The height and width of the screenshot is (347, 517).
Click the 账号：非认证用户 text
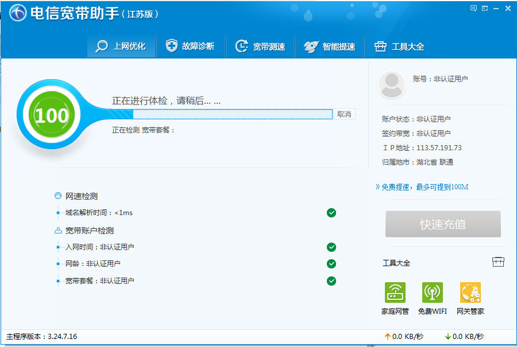440,79
